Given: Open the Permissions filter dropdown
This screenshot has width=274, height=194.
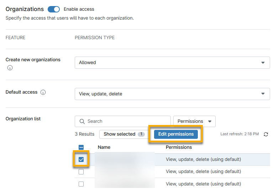Looking at the screenshot, I should click(194, 121).
